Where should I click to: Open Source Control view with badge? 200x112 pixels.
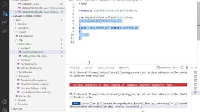coord(5,13)
